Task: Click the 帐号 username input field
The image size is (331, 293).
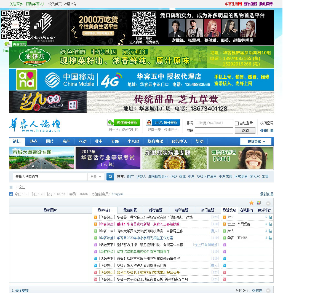Action: point(214,123)
